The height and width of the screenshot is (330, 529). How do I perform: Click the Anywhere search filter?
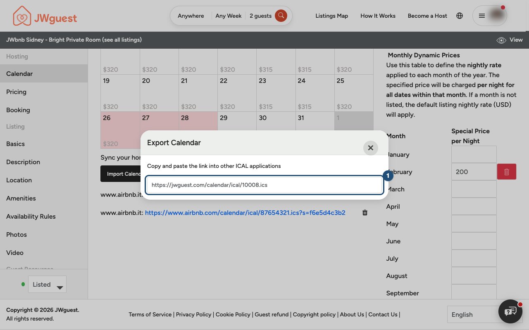point(191,16)
